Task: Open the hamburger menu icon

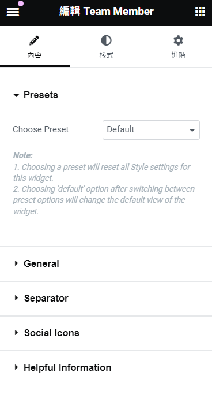Action: click(x=13, y=12)
